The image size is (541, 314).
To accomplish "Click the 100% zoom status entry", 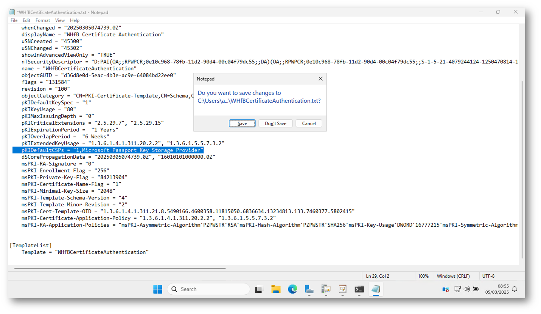I will point(423,276).
